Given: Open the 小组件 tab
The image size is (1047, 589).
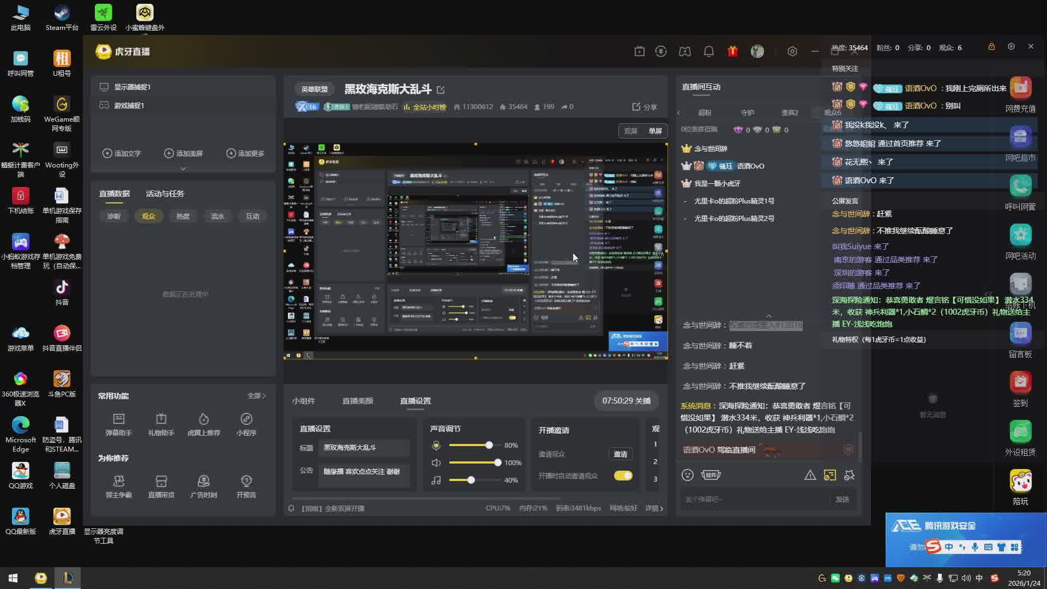Looking at the screenshot, I should (304, 401).
